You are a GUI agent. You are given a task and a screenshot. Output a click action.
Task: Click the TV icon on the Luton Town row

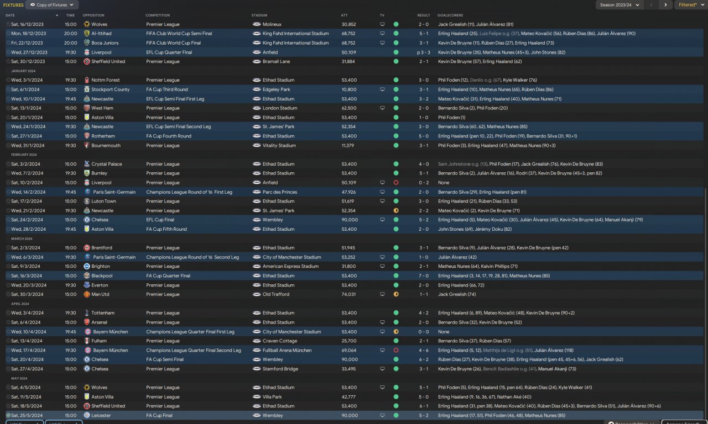pos(382,202)
